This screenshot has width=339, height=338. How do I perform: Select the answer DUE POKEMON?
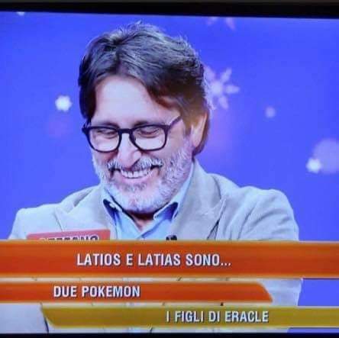(x=97, y=291)
